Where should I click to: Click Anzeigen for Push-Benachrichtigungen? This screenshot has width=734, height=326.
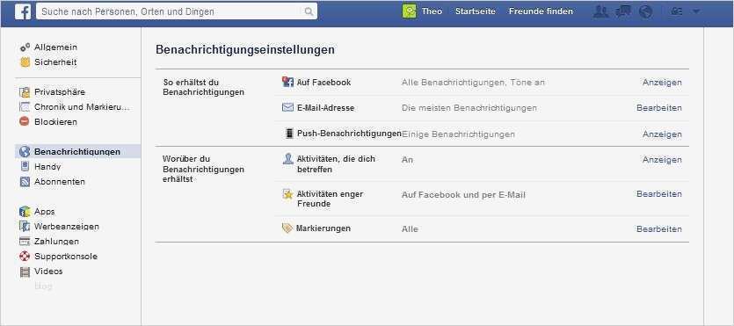coord(662,134)
